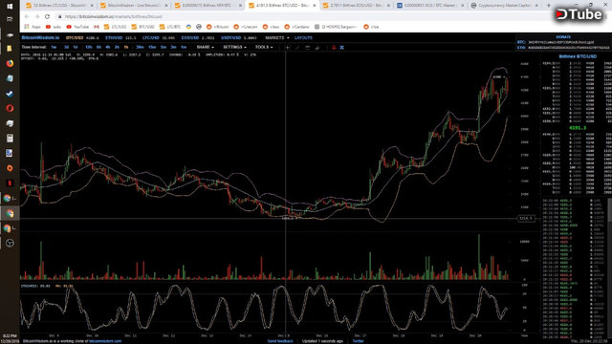
Task: Expand the TOOLS dropdown
Action: (264, 47)
